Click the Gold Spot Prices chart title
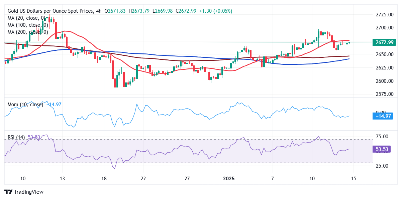The image size is (402, 199). [x=49, y=11]
